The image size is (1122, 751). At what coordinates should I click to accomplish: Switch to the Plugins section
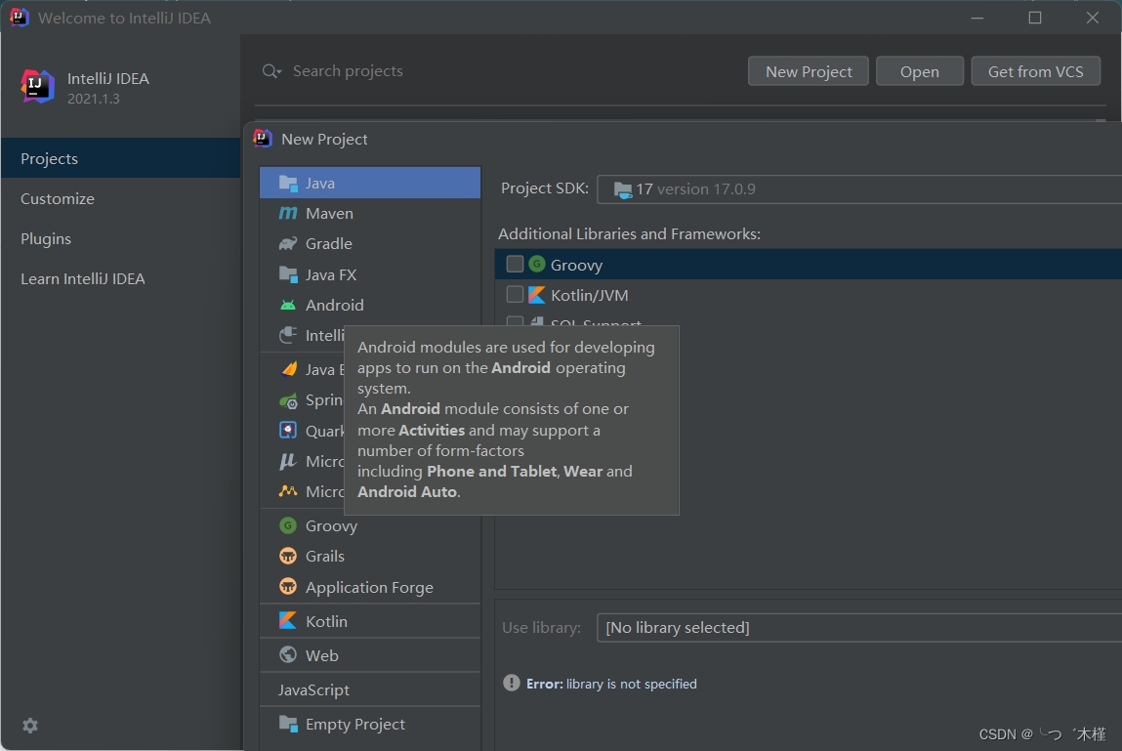coord(45,238)
